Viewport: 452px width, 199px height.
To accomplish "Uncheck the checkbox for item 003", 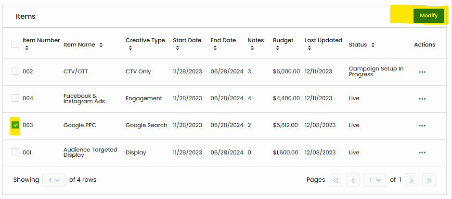I will [15, 125].
